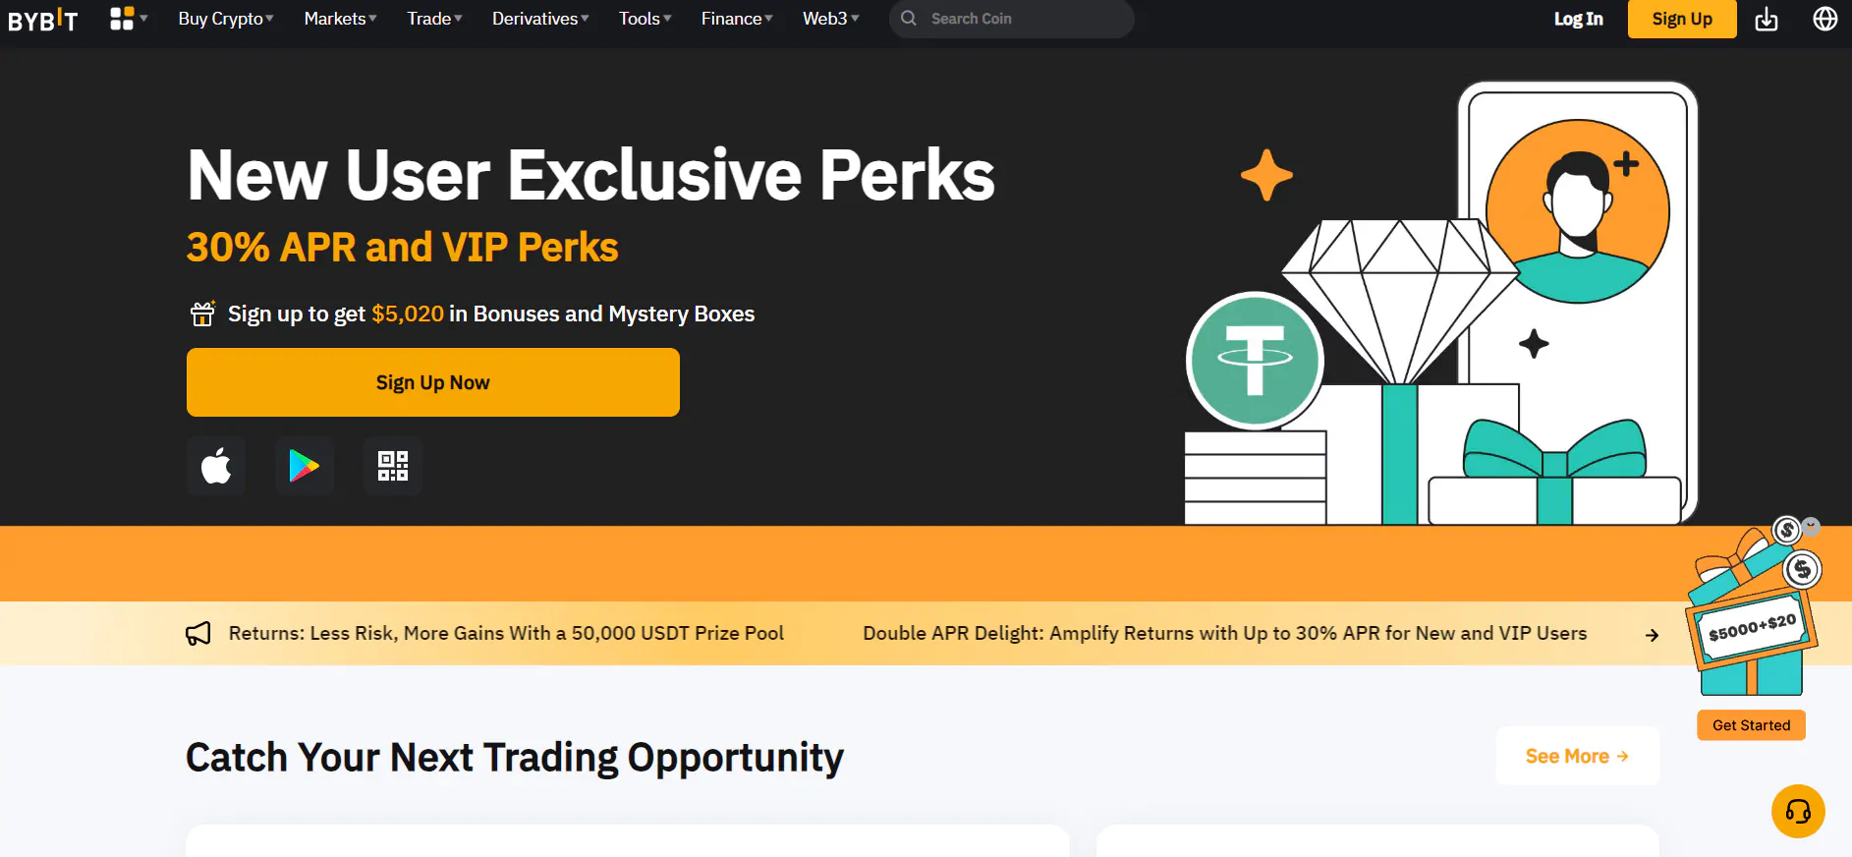Screen dimensions: 1852x857
Task: Click the Search Coin input field
Action: coord(1022,19)
